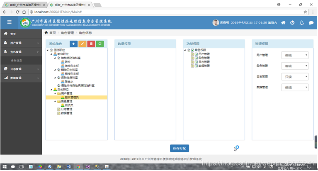Open 首页 in the left sidebar
This screenshot has width=318, height=171.
point(21,34)
